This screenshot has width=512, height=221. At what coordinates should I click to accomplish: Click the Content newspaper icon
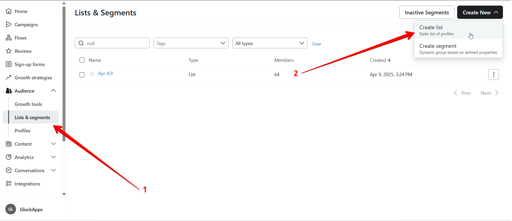tap(9, 144)
